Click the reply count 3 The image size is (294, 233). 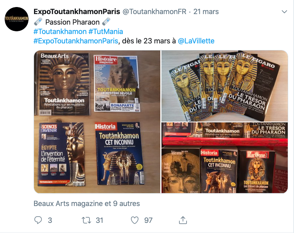[x=50, y=220]
